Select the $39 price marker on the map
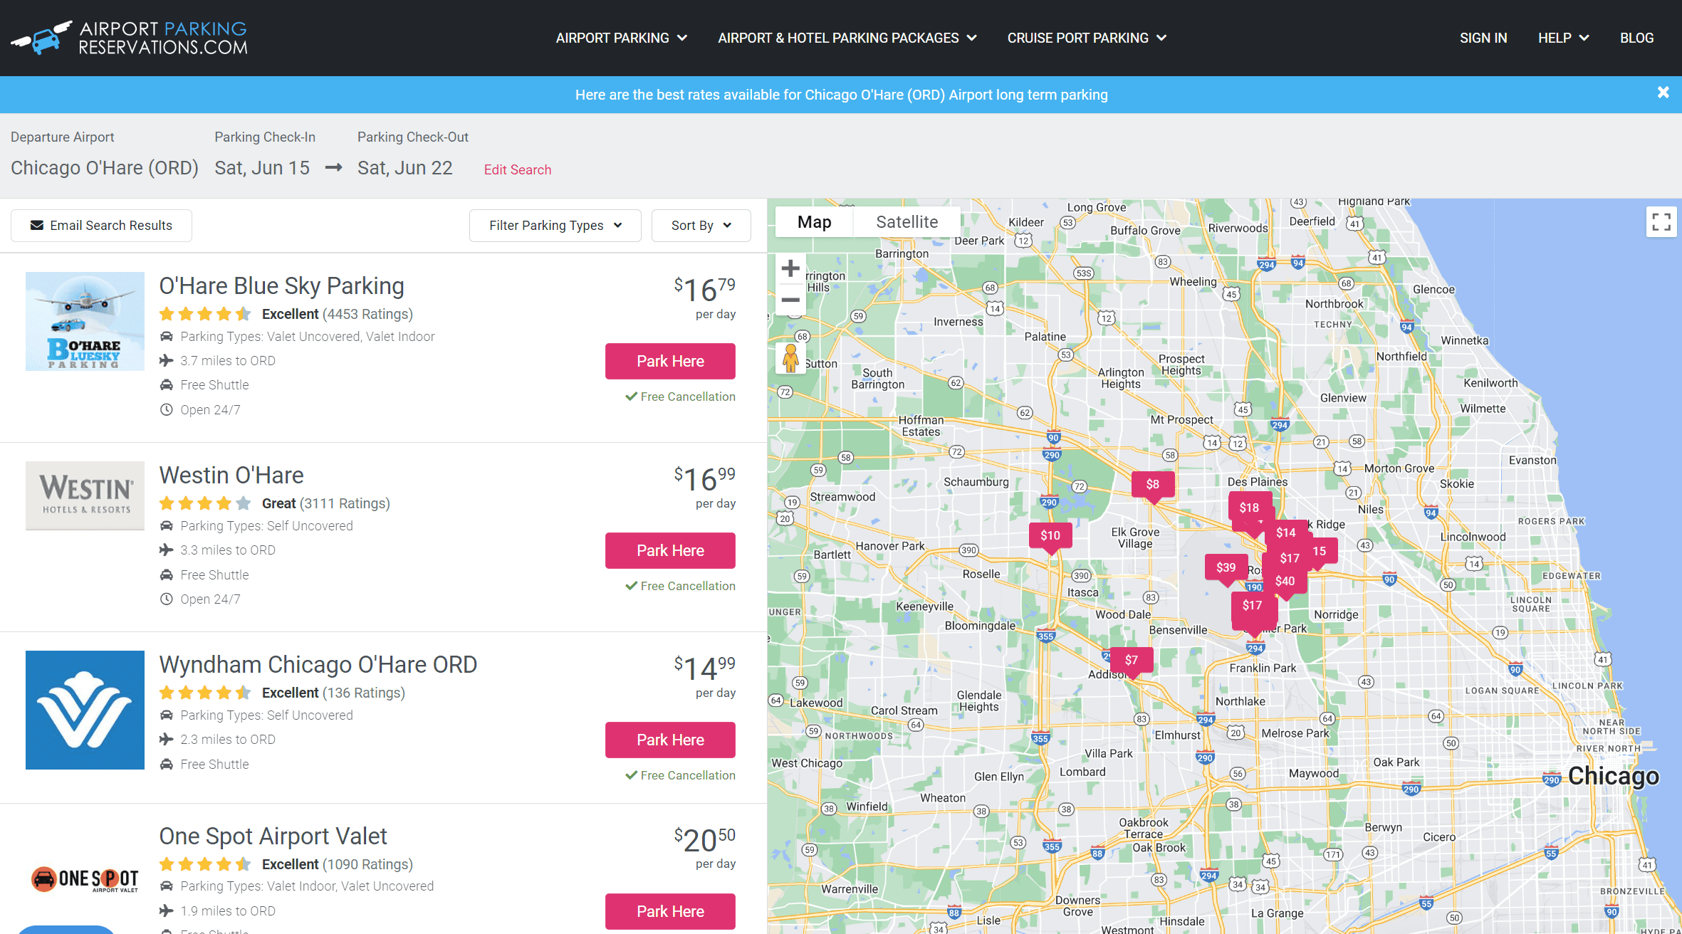This screenshot has height=934, width=1682. click(1226, 567)
